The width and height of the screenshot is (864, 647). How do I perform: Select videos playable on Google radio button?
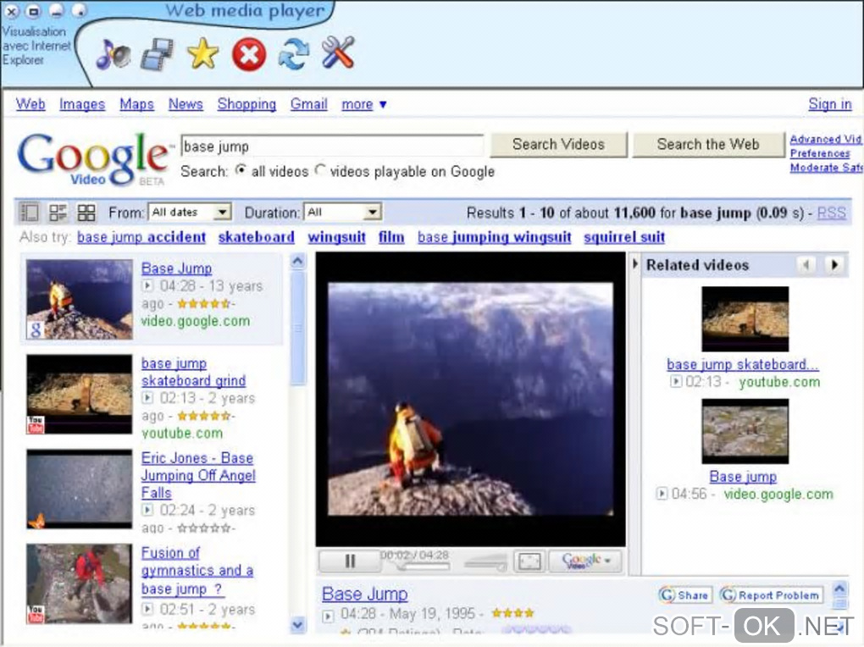click(319, 170)
